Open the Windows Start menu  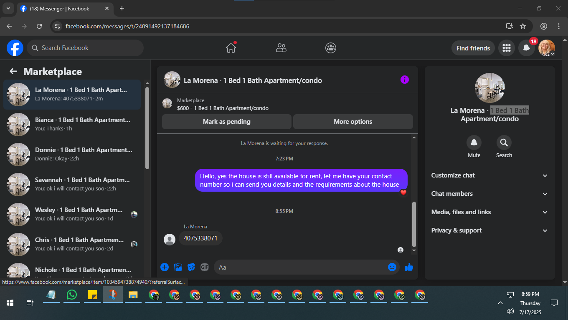10,303
